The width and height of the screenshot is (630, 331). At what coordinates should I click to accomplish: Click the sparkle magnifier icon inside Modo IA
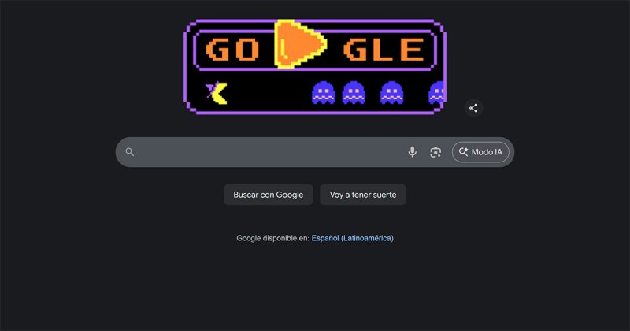click(463, 152)
